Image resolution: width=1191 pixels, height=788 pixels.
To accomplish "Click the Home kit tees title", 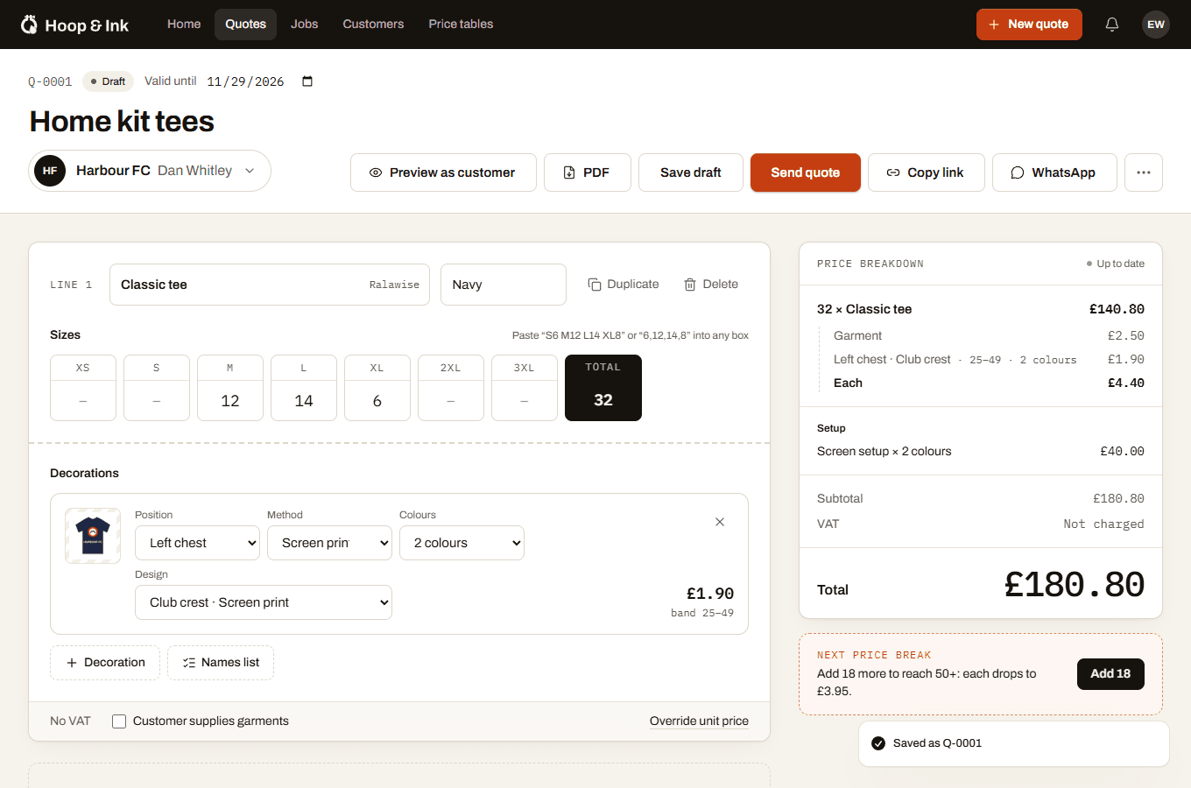I will 122,122.
